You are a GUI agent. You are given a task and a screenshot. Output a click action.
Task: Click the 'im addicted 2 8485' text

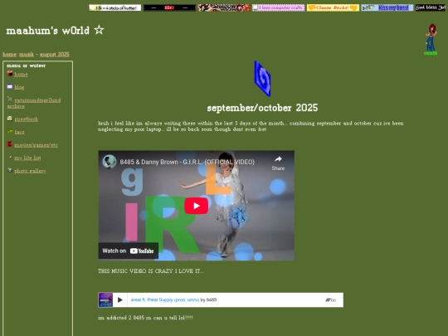coord(145,318)
